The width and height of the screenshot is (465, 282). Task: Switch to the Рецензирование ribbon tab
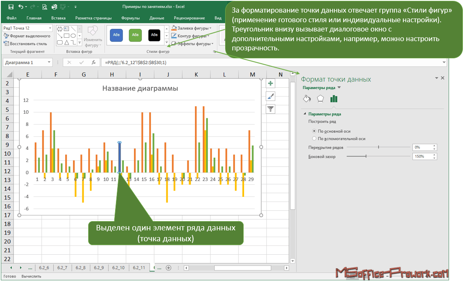(189, 18)
